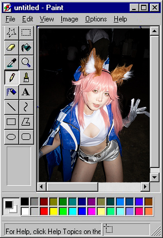Select the Magnifier tool

pos(26,62)
